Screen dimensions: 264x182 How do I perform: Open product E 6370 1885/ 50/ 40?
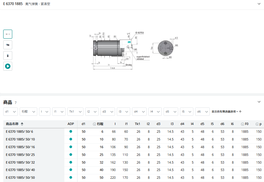pos(20,170)
